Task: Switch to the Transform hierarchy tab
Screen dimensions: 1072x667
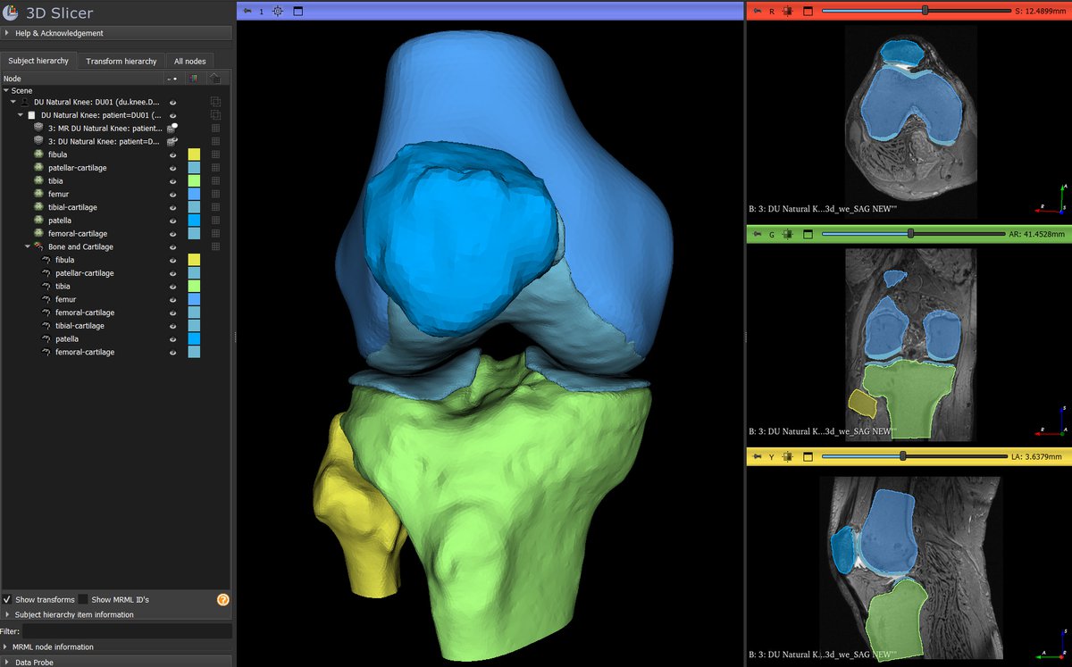Action: point(121,61)
